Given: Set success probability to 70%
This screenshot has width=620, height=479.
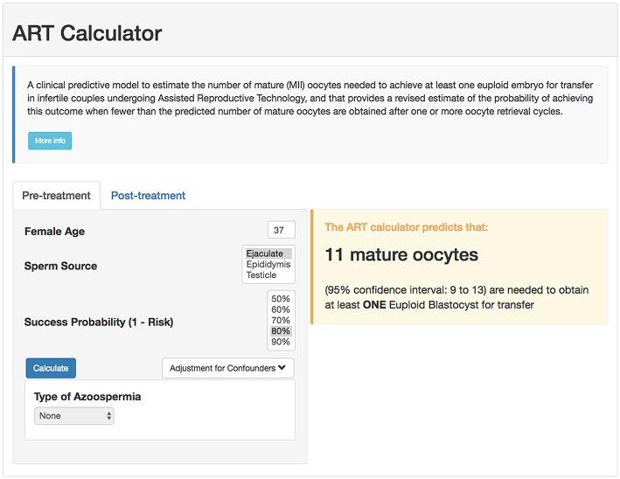Looking at the screenshot, I should 281,321.
